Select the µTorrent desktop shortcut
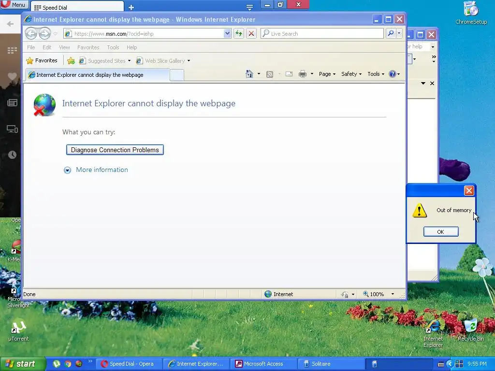This screenshot has height=371, width=495. 18,330
